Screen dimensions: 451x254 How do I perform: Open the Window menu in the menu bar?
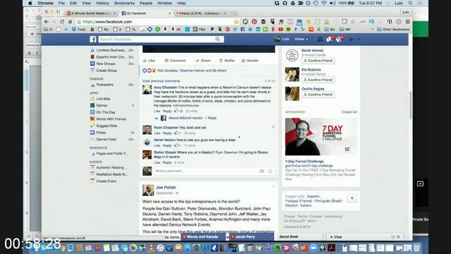[x=164, y=3]
